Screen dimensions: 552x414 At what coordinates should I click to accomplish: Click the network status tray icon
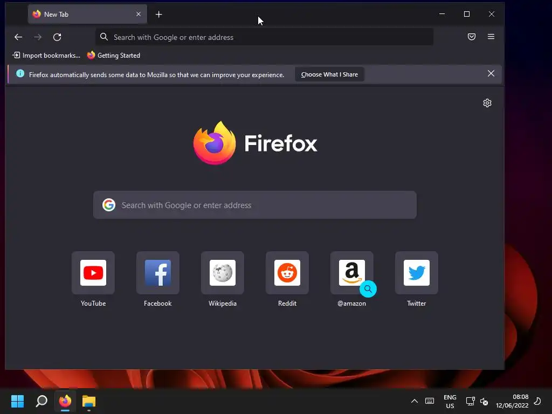[470, 401]
